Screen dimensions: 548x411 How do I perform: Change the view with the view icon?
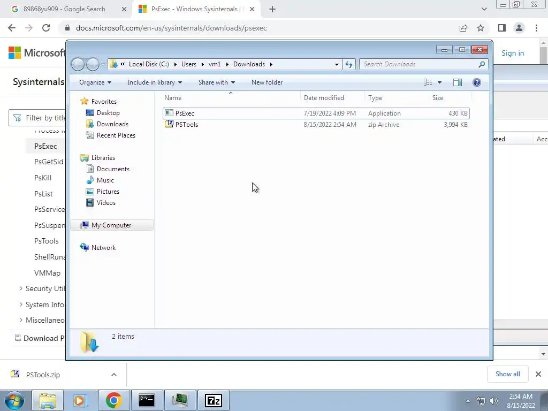428,82
